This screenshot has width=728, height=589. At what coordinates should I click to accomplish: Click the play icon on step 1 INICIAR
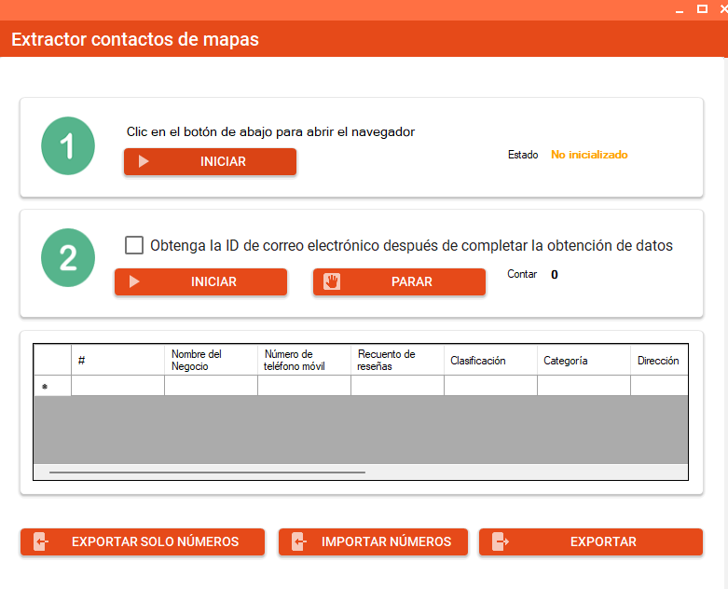pos(144,162)
